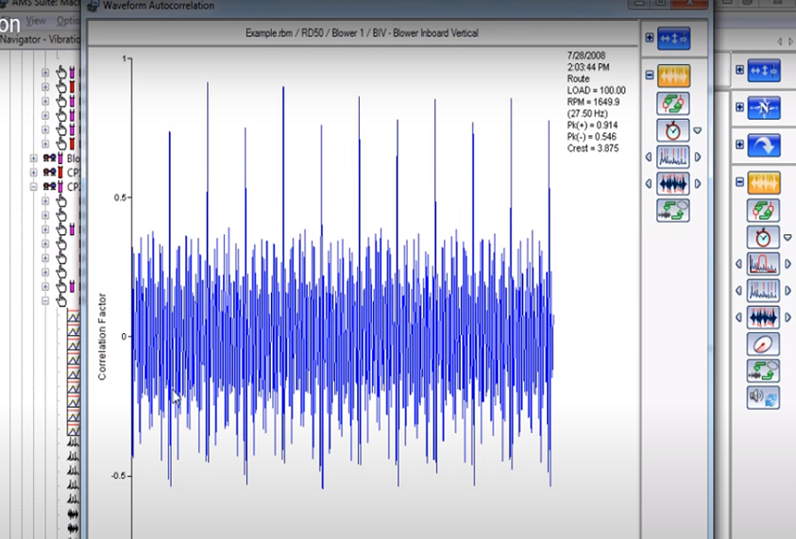796x539 pixels.
Task: Click blue cursor and scale button in background window panel
Action: click(x=764, y=70)
